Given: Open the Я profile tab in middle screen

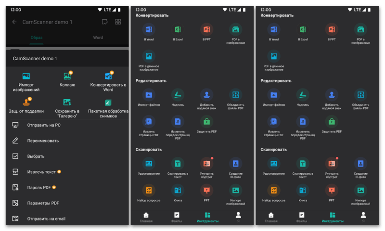Looking at the screenshot, I should tap(238, 217).
